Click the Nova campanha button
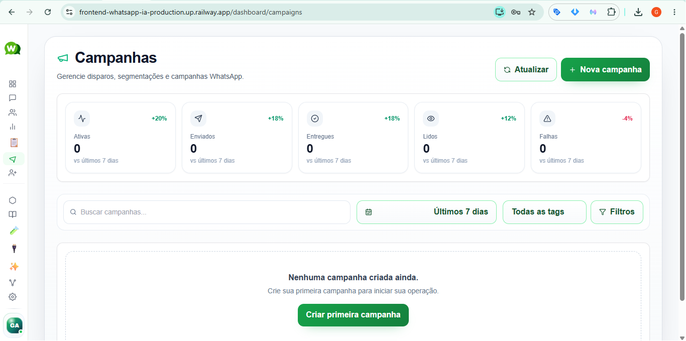This screenshot has width=686, height=341. coord(605,69)
